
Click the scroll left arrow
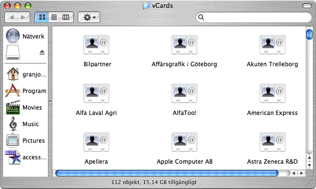(x=294, y=173)
